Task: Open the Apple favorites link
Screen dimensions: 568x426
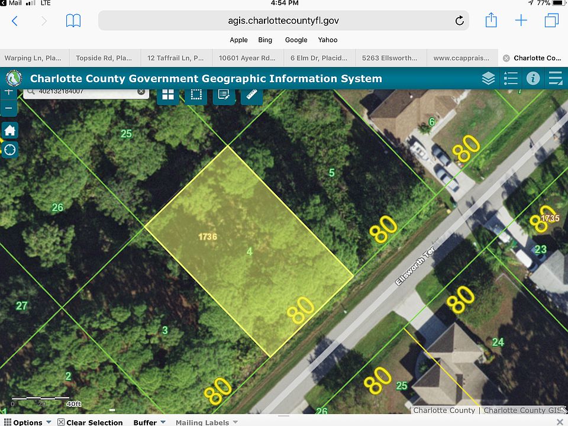Action: (x=238, y=40)
